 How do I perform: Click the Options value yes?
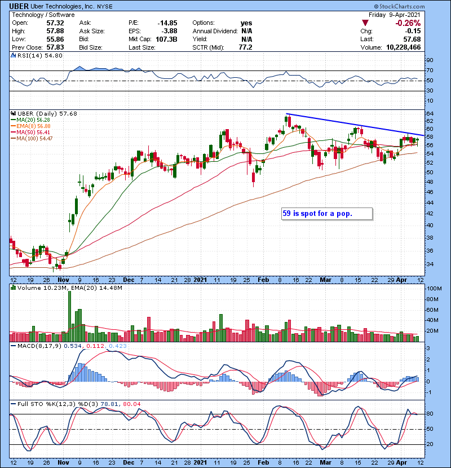pyautogui.click(x=246, y=23)
